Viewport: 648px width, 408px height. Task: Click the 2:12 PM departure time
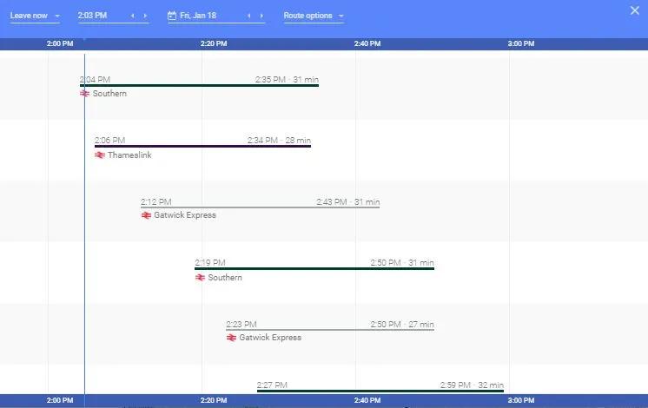click(155, 202)
